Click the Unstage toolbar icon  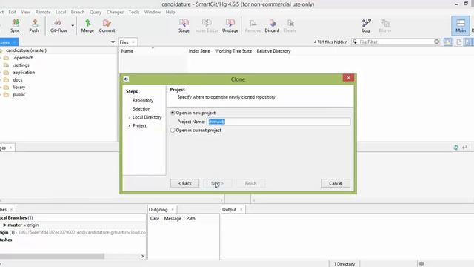pyautogui.click(x=230, y=26)
